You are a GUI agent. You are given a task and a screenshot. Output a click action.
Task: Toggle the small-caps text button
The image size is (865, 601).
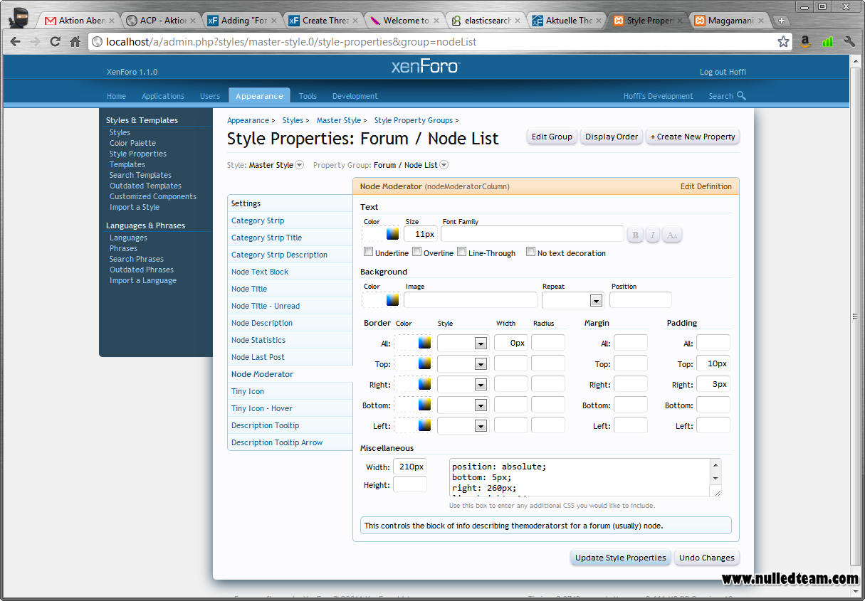(x=671, y=235)
